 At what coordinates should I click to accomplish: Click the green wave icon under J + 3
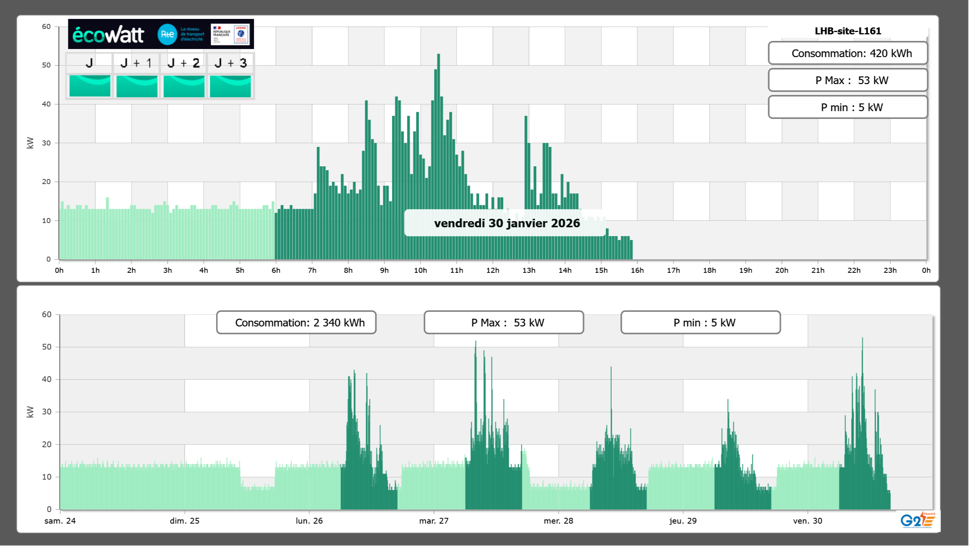click(230, 86)
